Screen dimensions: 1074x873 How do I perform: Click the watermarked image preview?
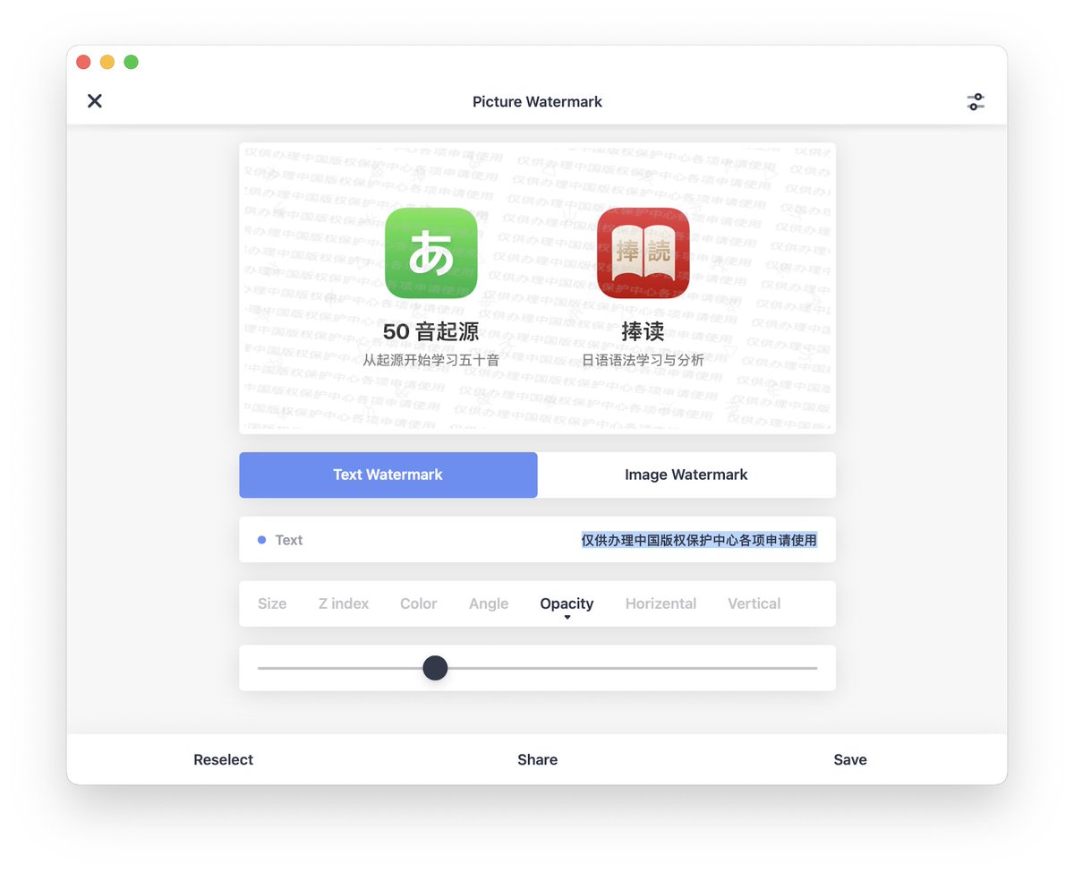[x=537, y=288]
